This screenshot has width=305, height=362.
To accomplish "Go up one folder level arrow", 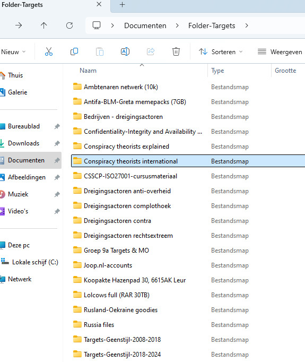I will tap(44, 25).
